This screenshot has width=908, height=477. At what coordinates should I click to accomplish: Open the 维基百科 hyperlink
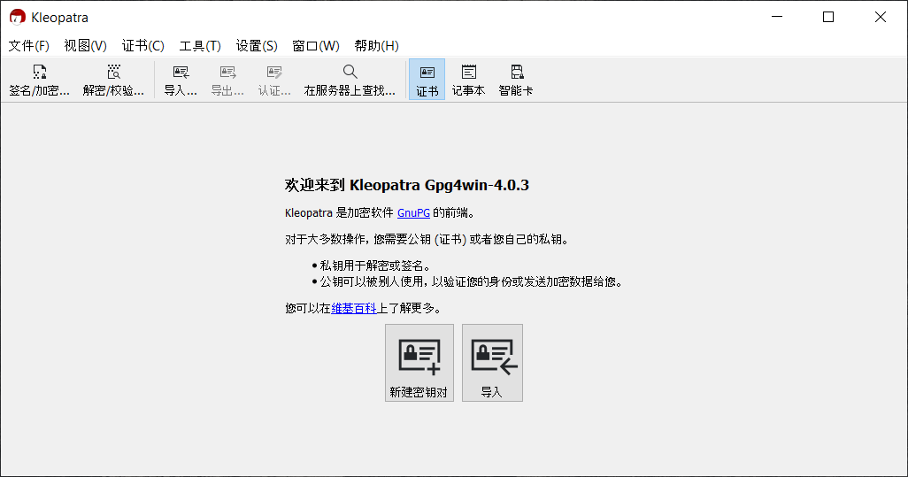click(x=354, y=308)
